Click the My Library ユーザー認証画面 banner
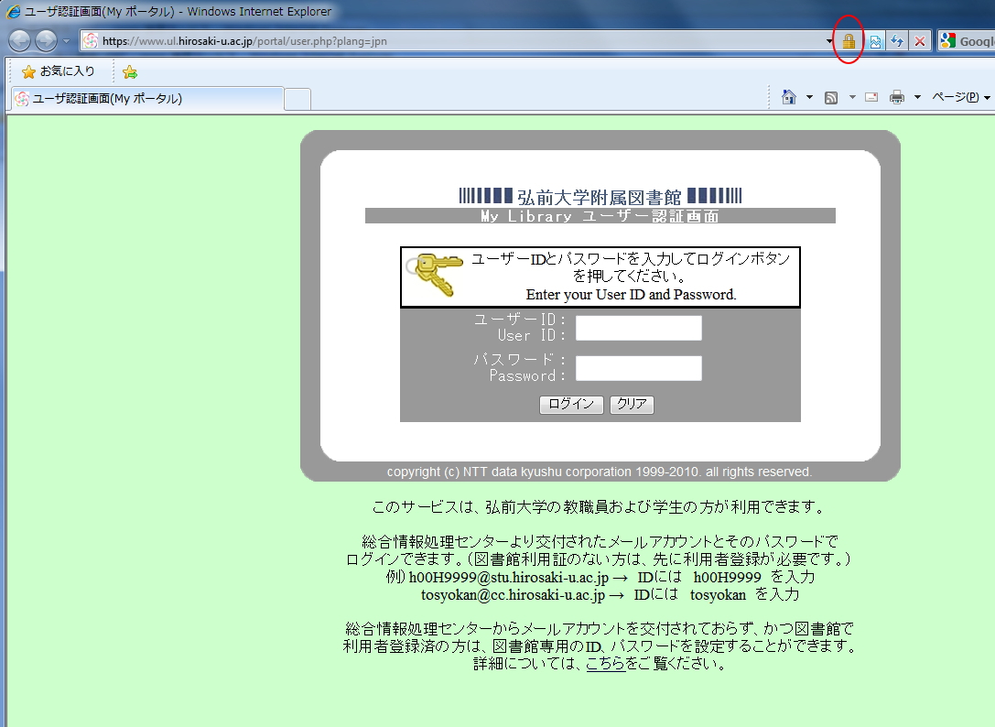This screenshot has height=727, width=995. tap(600, 216)
